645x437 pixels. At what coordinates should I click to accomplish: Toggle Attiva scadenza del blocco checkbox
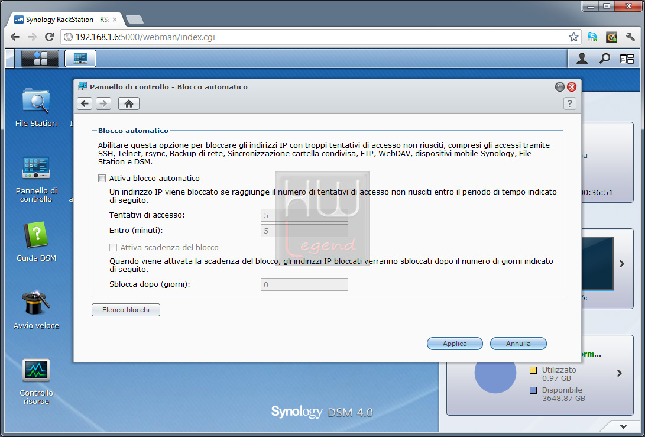(113, 247)
